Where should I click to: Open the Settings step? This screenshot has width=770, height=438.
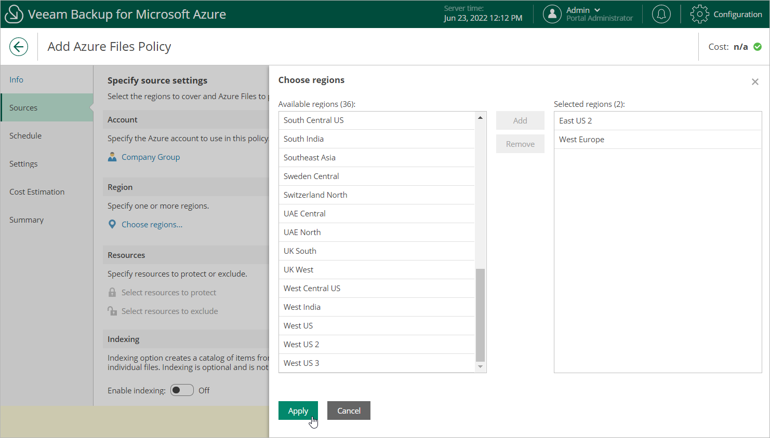[47, 163]
